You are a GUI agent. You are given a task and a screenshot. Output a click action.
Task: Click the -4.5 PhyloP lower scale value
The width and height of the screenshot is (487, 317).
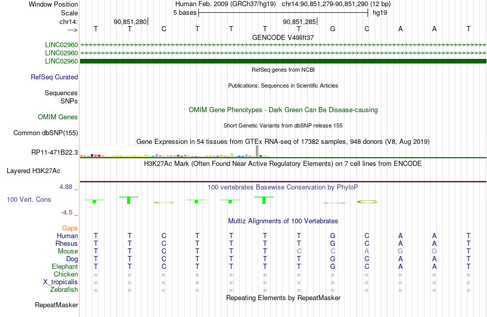point(67,213)
